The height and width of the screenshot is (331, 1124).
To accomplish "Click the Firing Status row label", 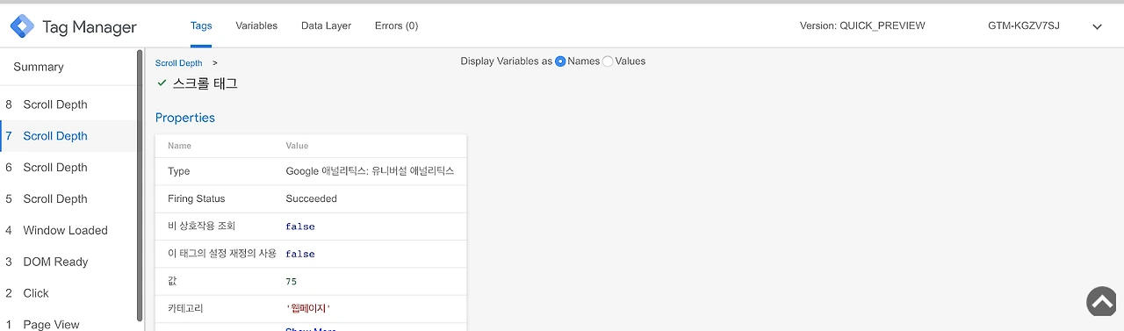I will 196,198.
